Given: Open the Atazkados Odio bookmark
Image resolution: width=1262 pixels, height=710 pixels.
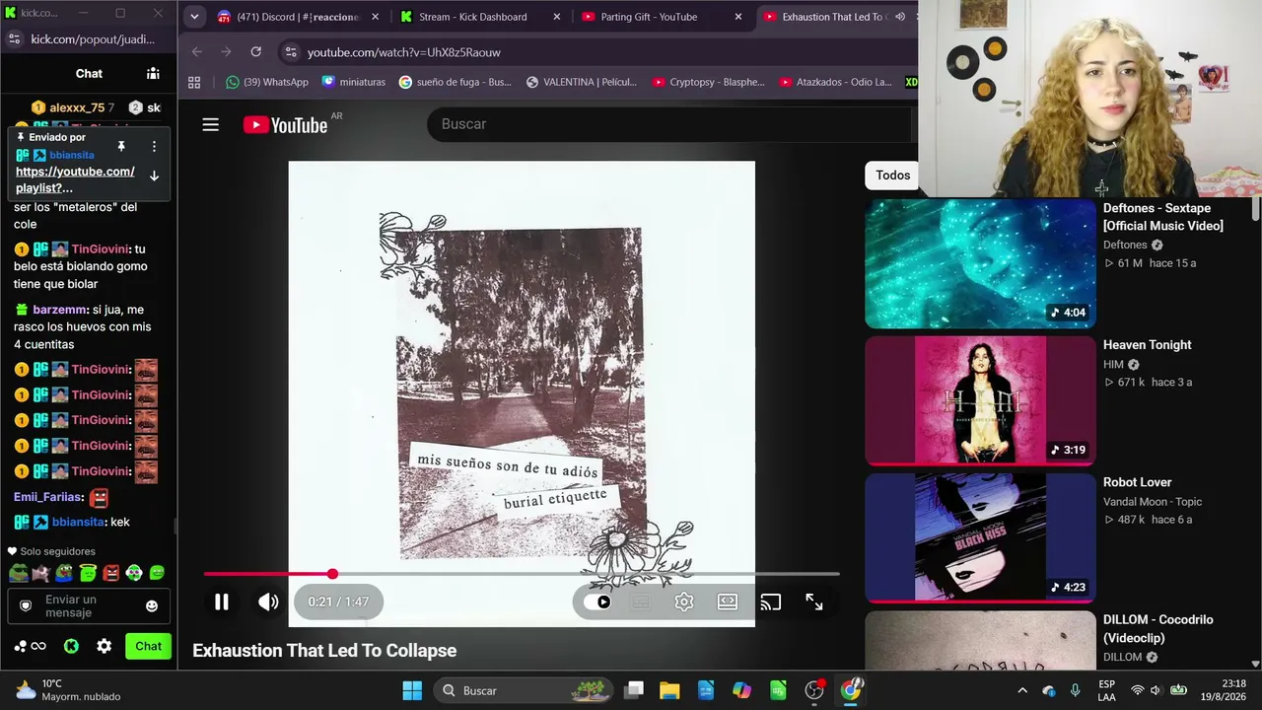Looking at the screenshot, I should coord(834,82).
